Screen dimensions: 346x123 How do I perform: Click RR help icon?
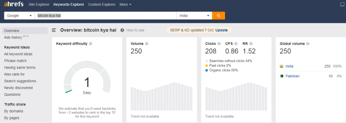tap(251, 44)
